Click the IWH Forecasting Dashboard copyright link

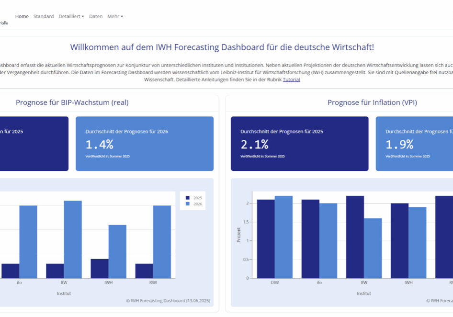168,300
